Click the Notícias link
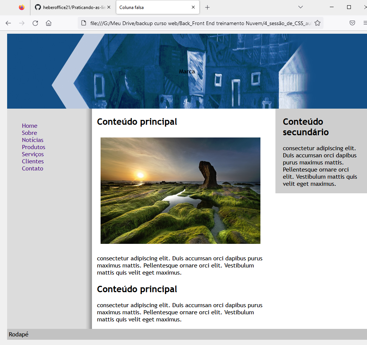This screenshot has height=345, width=367. 33,140
